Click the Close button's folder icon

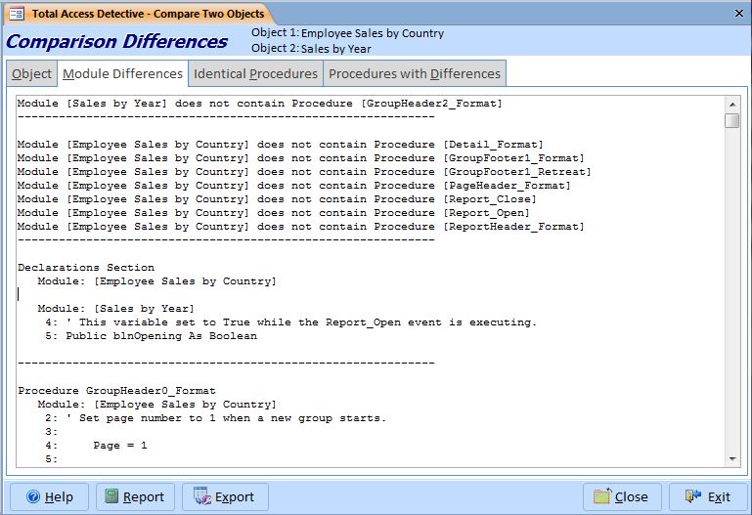coord(601,495)
